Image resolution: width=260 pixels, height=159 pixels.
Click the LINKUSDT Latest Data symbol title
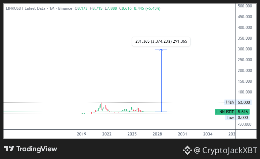[x=26, y=8]
